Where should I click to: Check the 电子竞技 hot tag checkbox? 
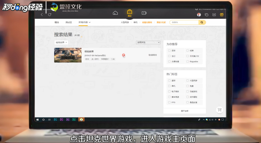click(x=169, y=91)
